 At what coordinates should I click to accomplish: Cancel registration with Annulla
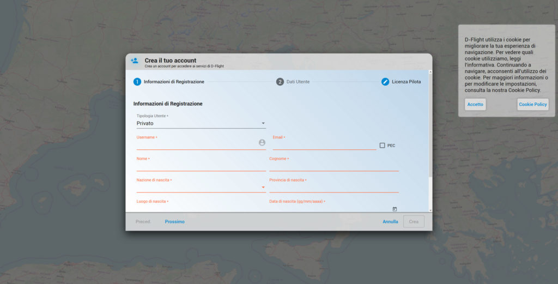click(x=390, y=222)
